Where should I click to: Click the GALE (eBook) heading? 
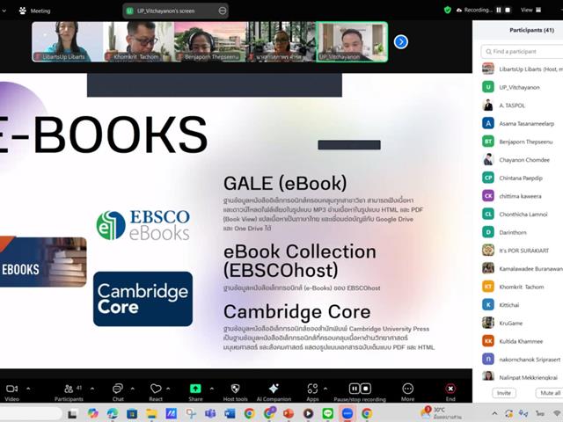coord(285,184)
